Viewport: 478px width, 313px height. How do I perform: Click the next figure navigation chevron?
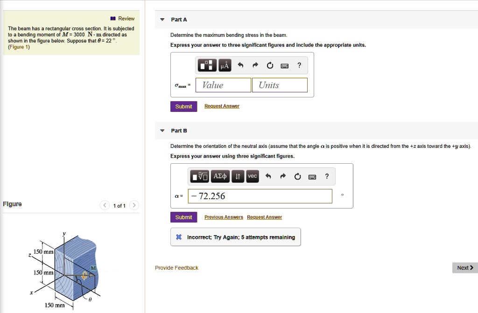coord(134,205)
